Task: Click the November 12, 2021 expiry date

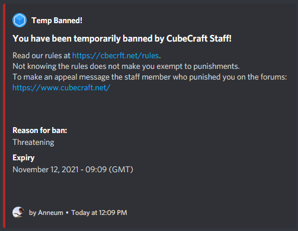Action: coord(46,170)
